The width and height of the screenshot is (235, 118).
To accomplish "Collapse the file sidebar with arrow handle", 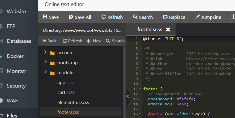I will click(128, 97).
